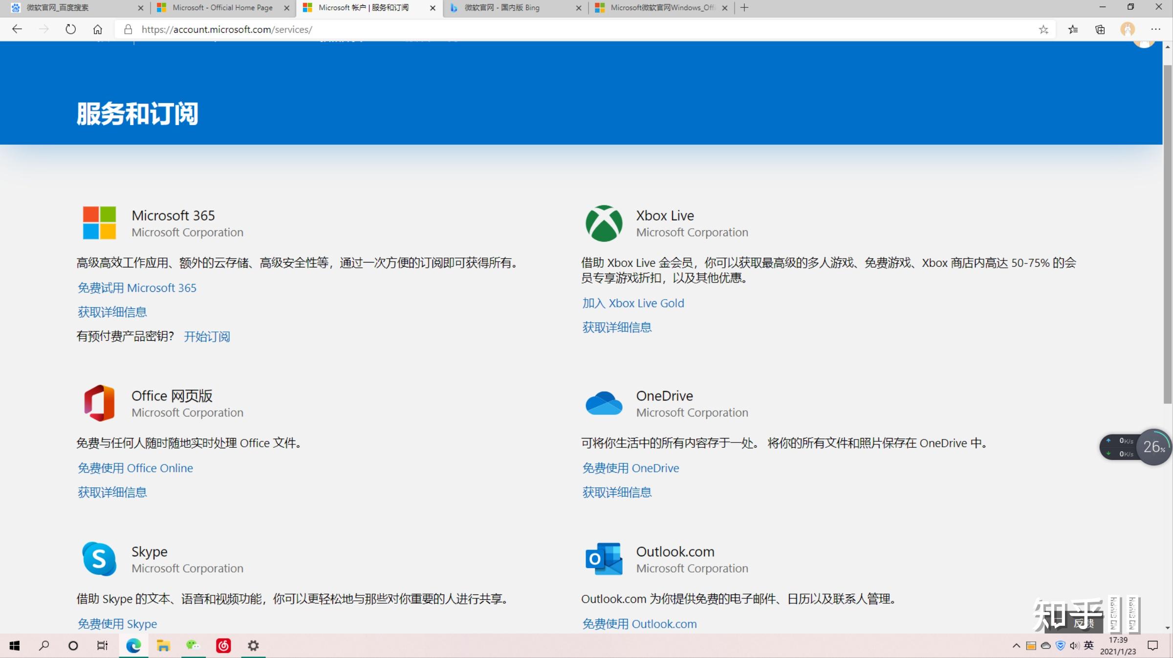
Task: Open Task View on taskbar
Action: point(102,646)
